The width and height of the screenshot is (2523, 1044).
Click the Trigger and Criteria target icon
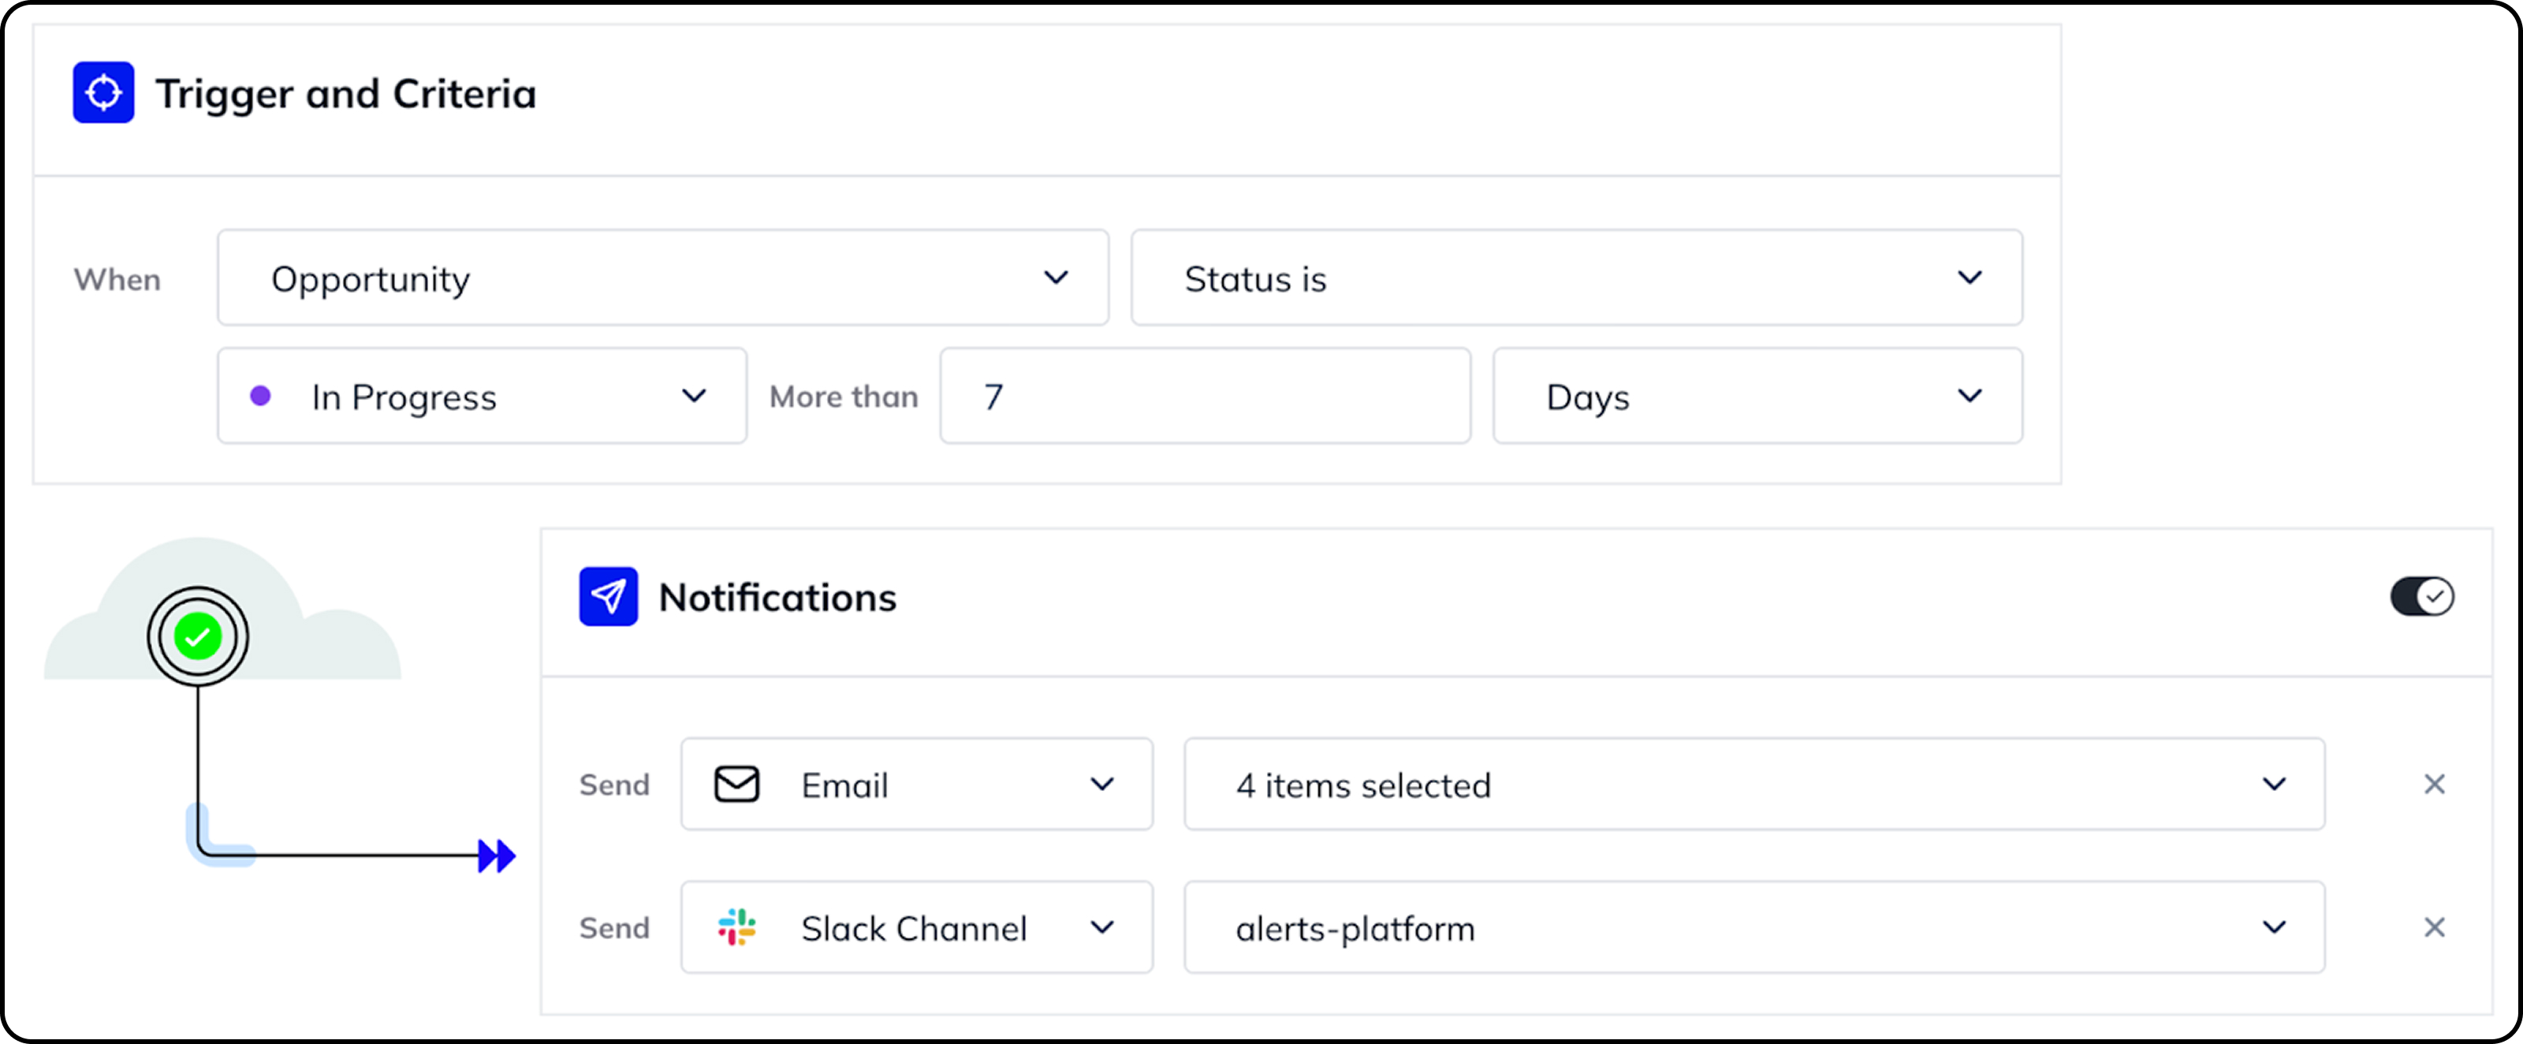[102, 92]
